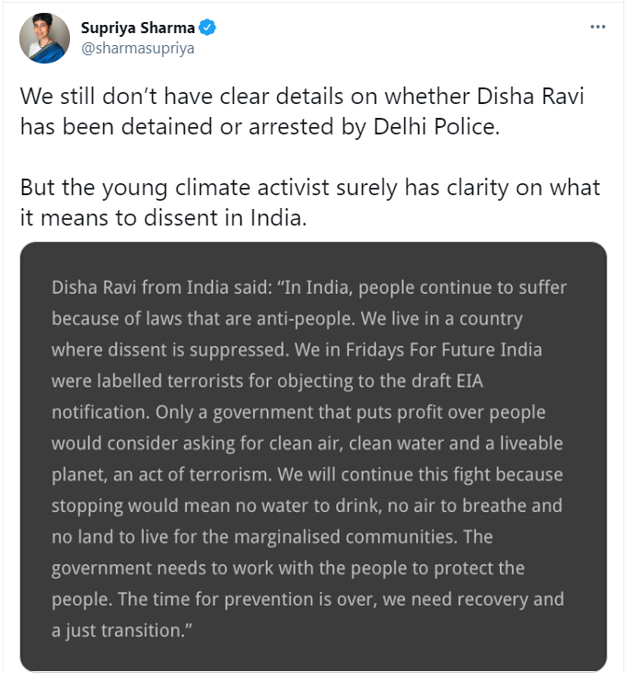
Task: Click "an act of terrorism" in the quote
Action: tap(212, 474)
